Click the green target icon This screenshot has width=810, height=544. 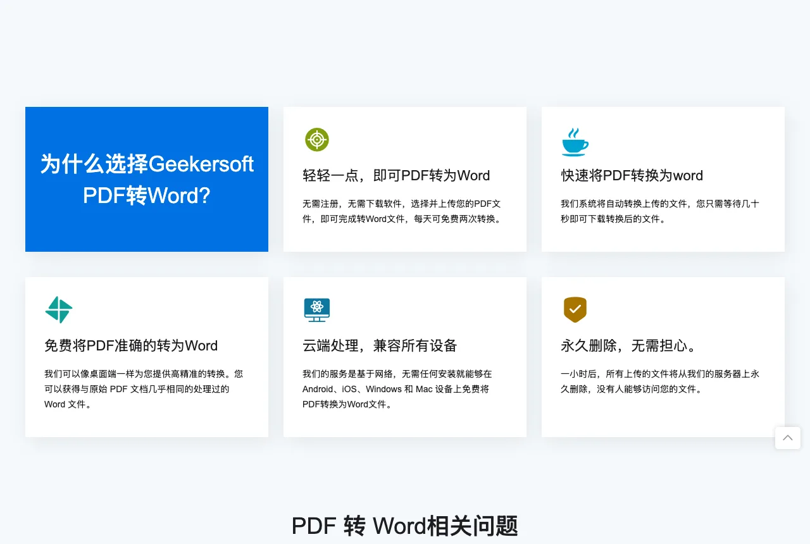click(x=317, y=140)
